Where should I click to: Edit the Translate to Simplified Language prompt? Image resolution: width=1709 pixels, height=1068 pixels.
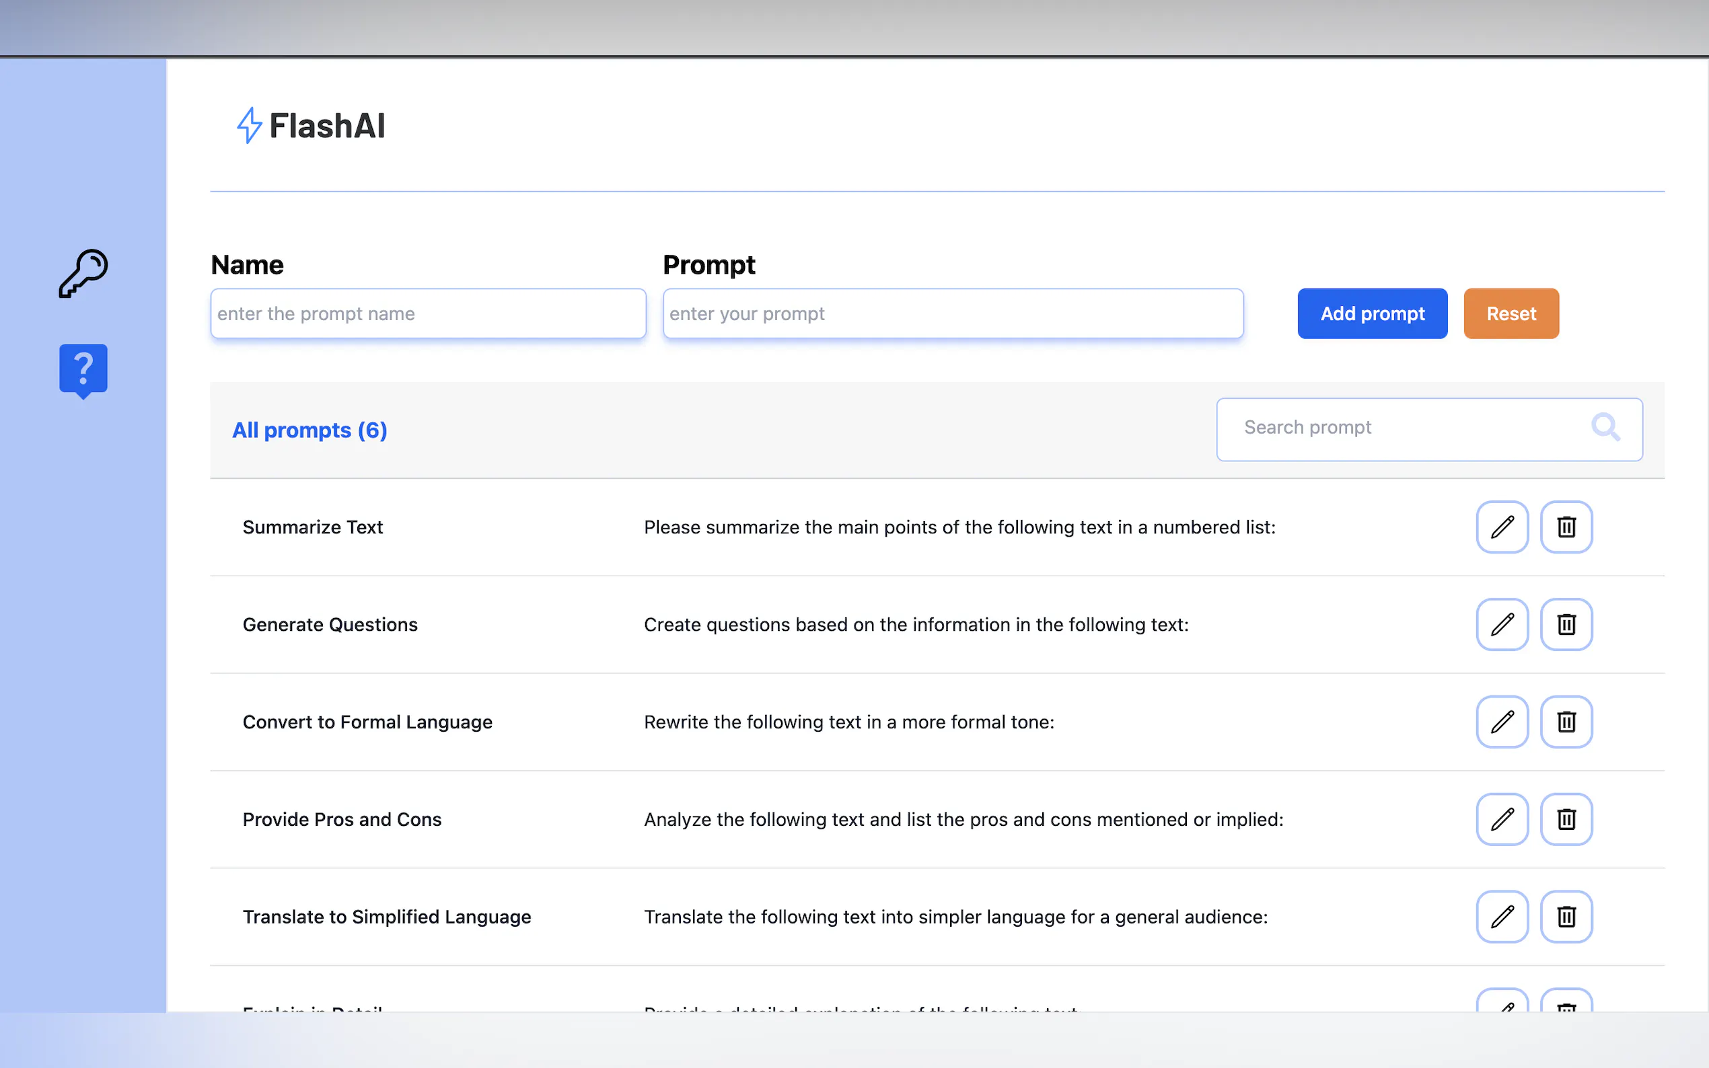(x=1501, y=917)
